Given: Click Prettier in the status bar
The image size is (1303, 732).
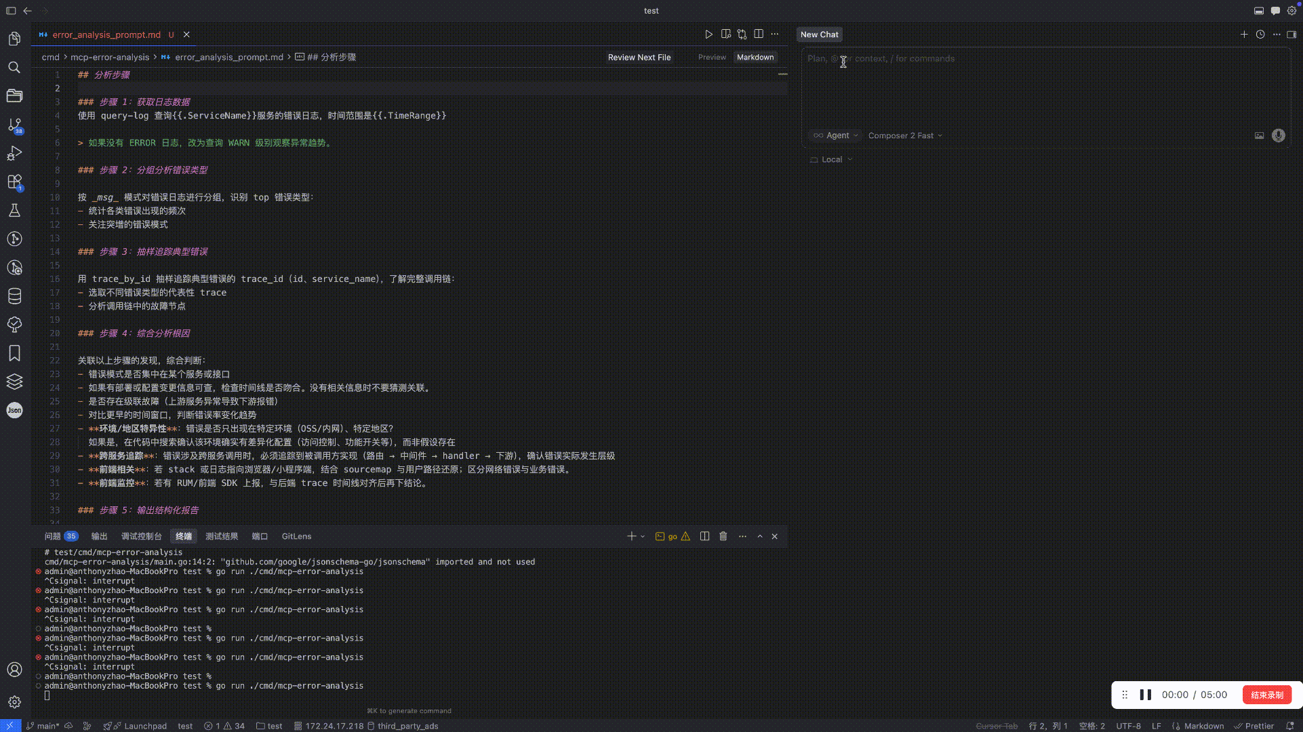Looking at the screenshot, I should coord(1254,726).
